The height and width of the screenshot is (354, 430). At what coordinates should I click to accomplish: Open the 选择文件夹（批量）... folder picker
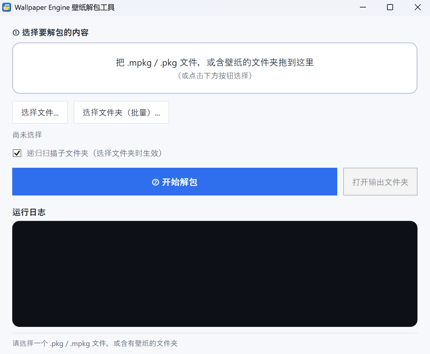pyautogui.click(x=121, y=112)
